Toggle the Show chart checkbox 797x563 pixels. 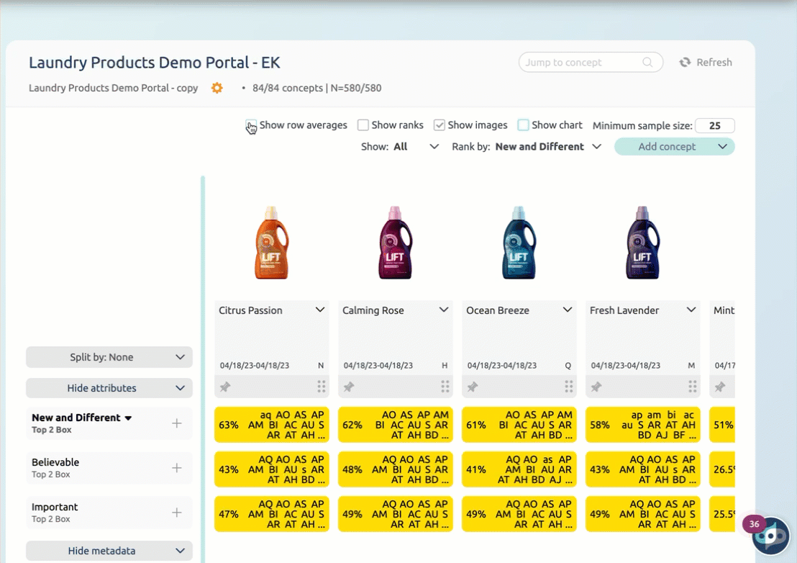(523, 125)
